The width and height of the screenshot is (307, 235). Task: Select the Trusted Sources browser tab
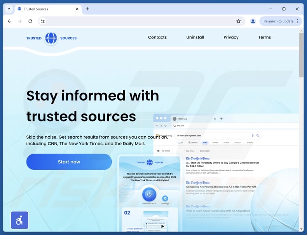click(48, 9)
